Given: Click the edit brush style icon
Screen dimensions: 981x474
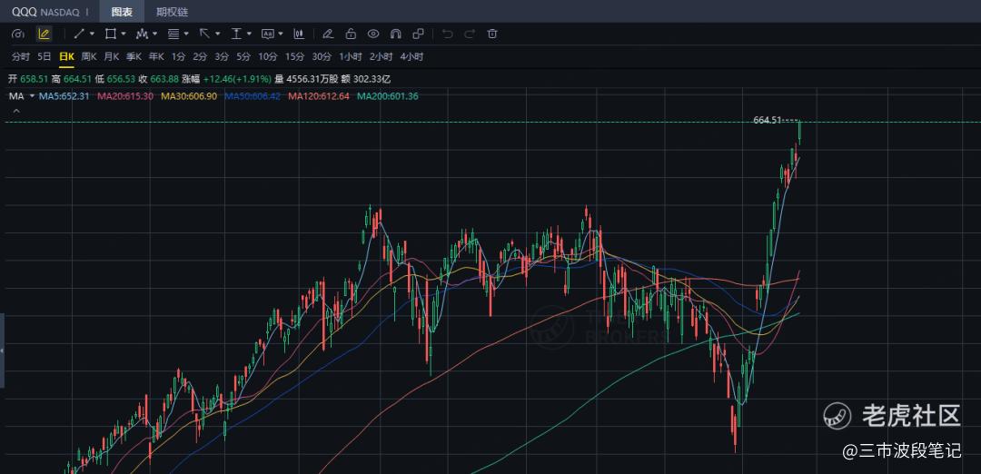Looking at the screenshot, I should click(328, 34).
